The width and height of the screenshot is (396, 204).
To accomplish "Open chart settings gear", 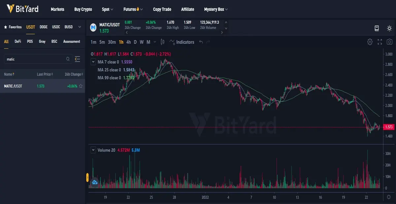I will pos(370,42).
